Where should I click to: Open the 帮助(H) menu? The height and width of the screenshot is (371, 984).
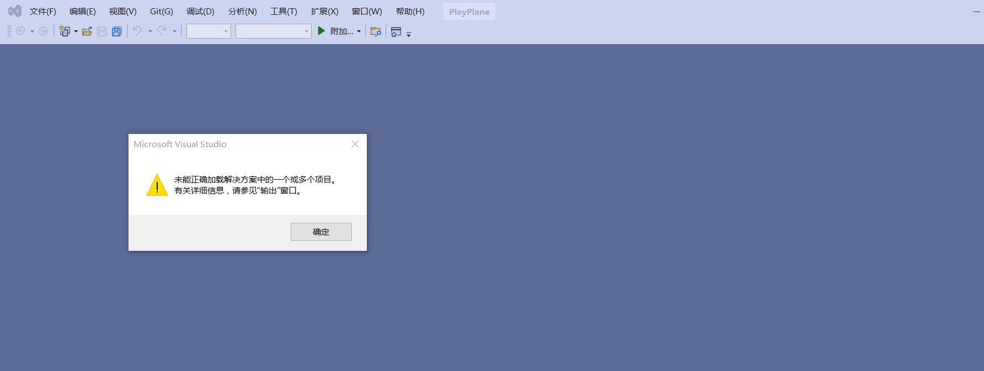[410, 12]
